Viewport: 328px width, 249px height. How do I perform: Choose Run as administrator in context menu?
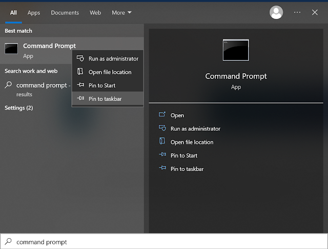pos(108,58)
